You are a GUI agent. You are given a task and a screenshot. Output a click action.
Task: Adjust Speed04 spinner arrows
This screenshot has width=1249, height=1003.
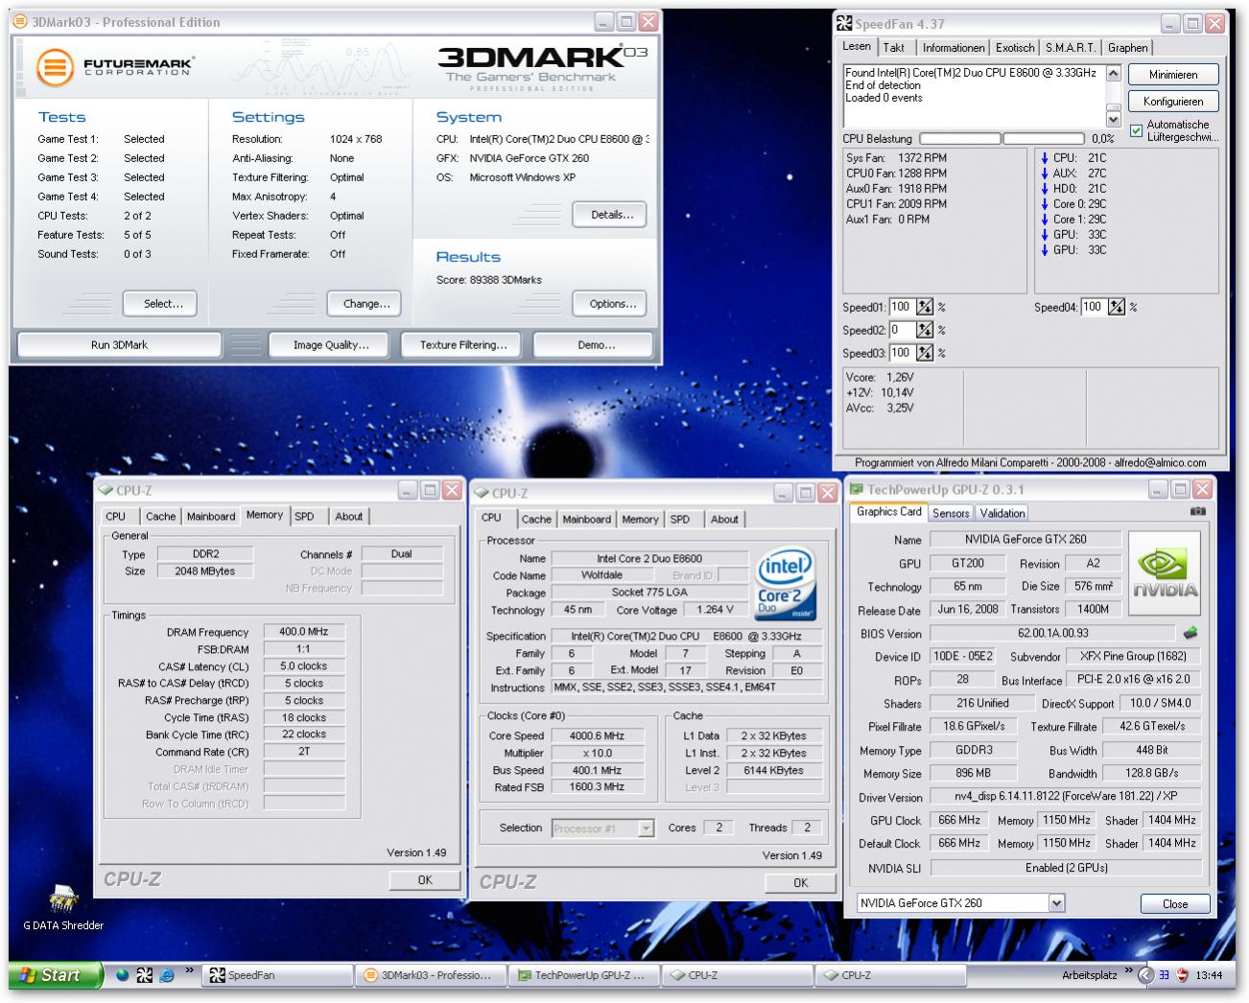pyautogui.click(x=1117, y=307)
